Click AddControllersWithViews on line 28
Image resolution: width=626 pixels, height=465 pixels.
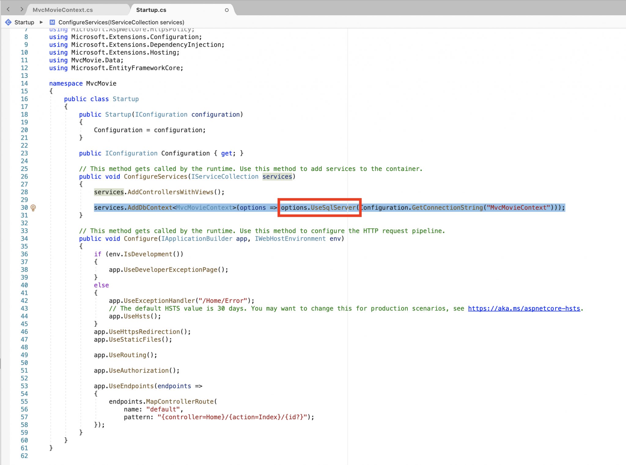pyautogui.click(x=171, y=192)
